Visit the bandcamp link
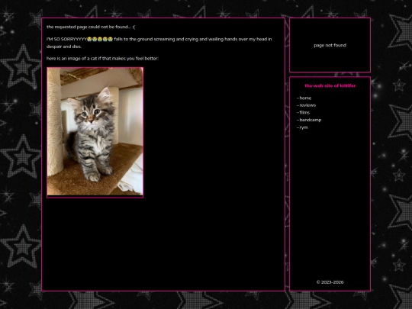Viewport: 412px width, 309px height. click(311, 120)
